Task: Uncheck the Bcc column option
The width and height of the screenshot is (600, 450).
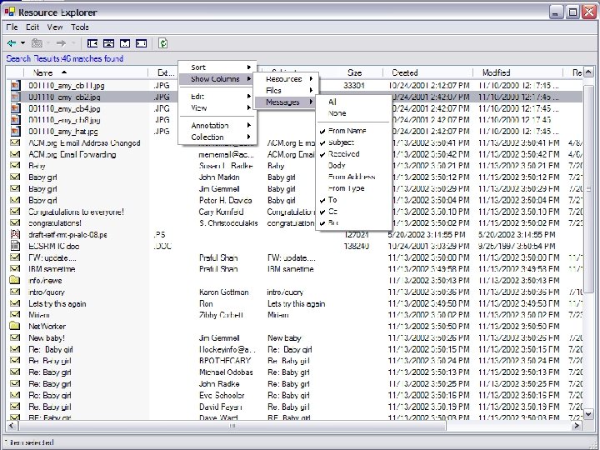Action: (353, 222)
